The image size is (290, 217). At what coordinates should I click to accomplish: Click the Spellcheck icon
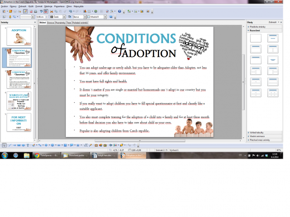[41, 11]
